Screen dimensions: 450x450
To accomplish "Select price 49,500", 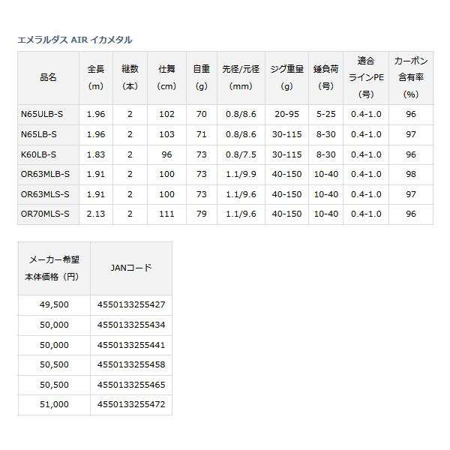I will [x=54, y=304].
